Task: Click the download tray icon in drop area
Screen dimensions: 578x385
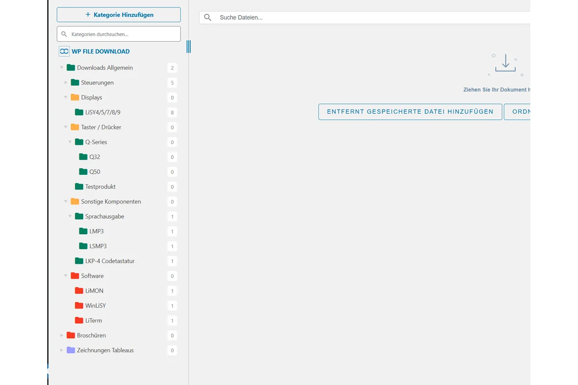Action: 505,64
